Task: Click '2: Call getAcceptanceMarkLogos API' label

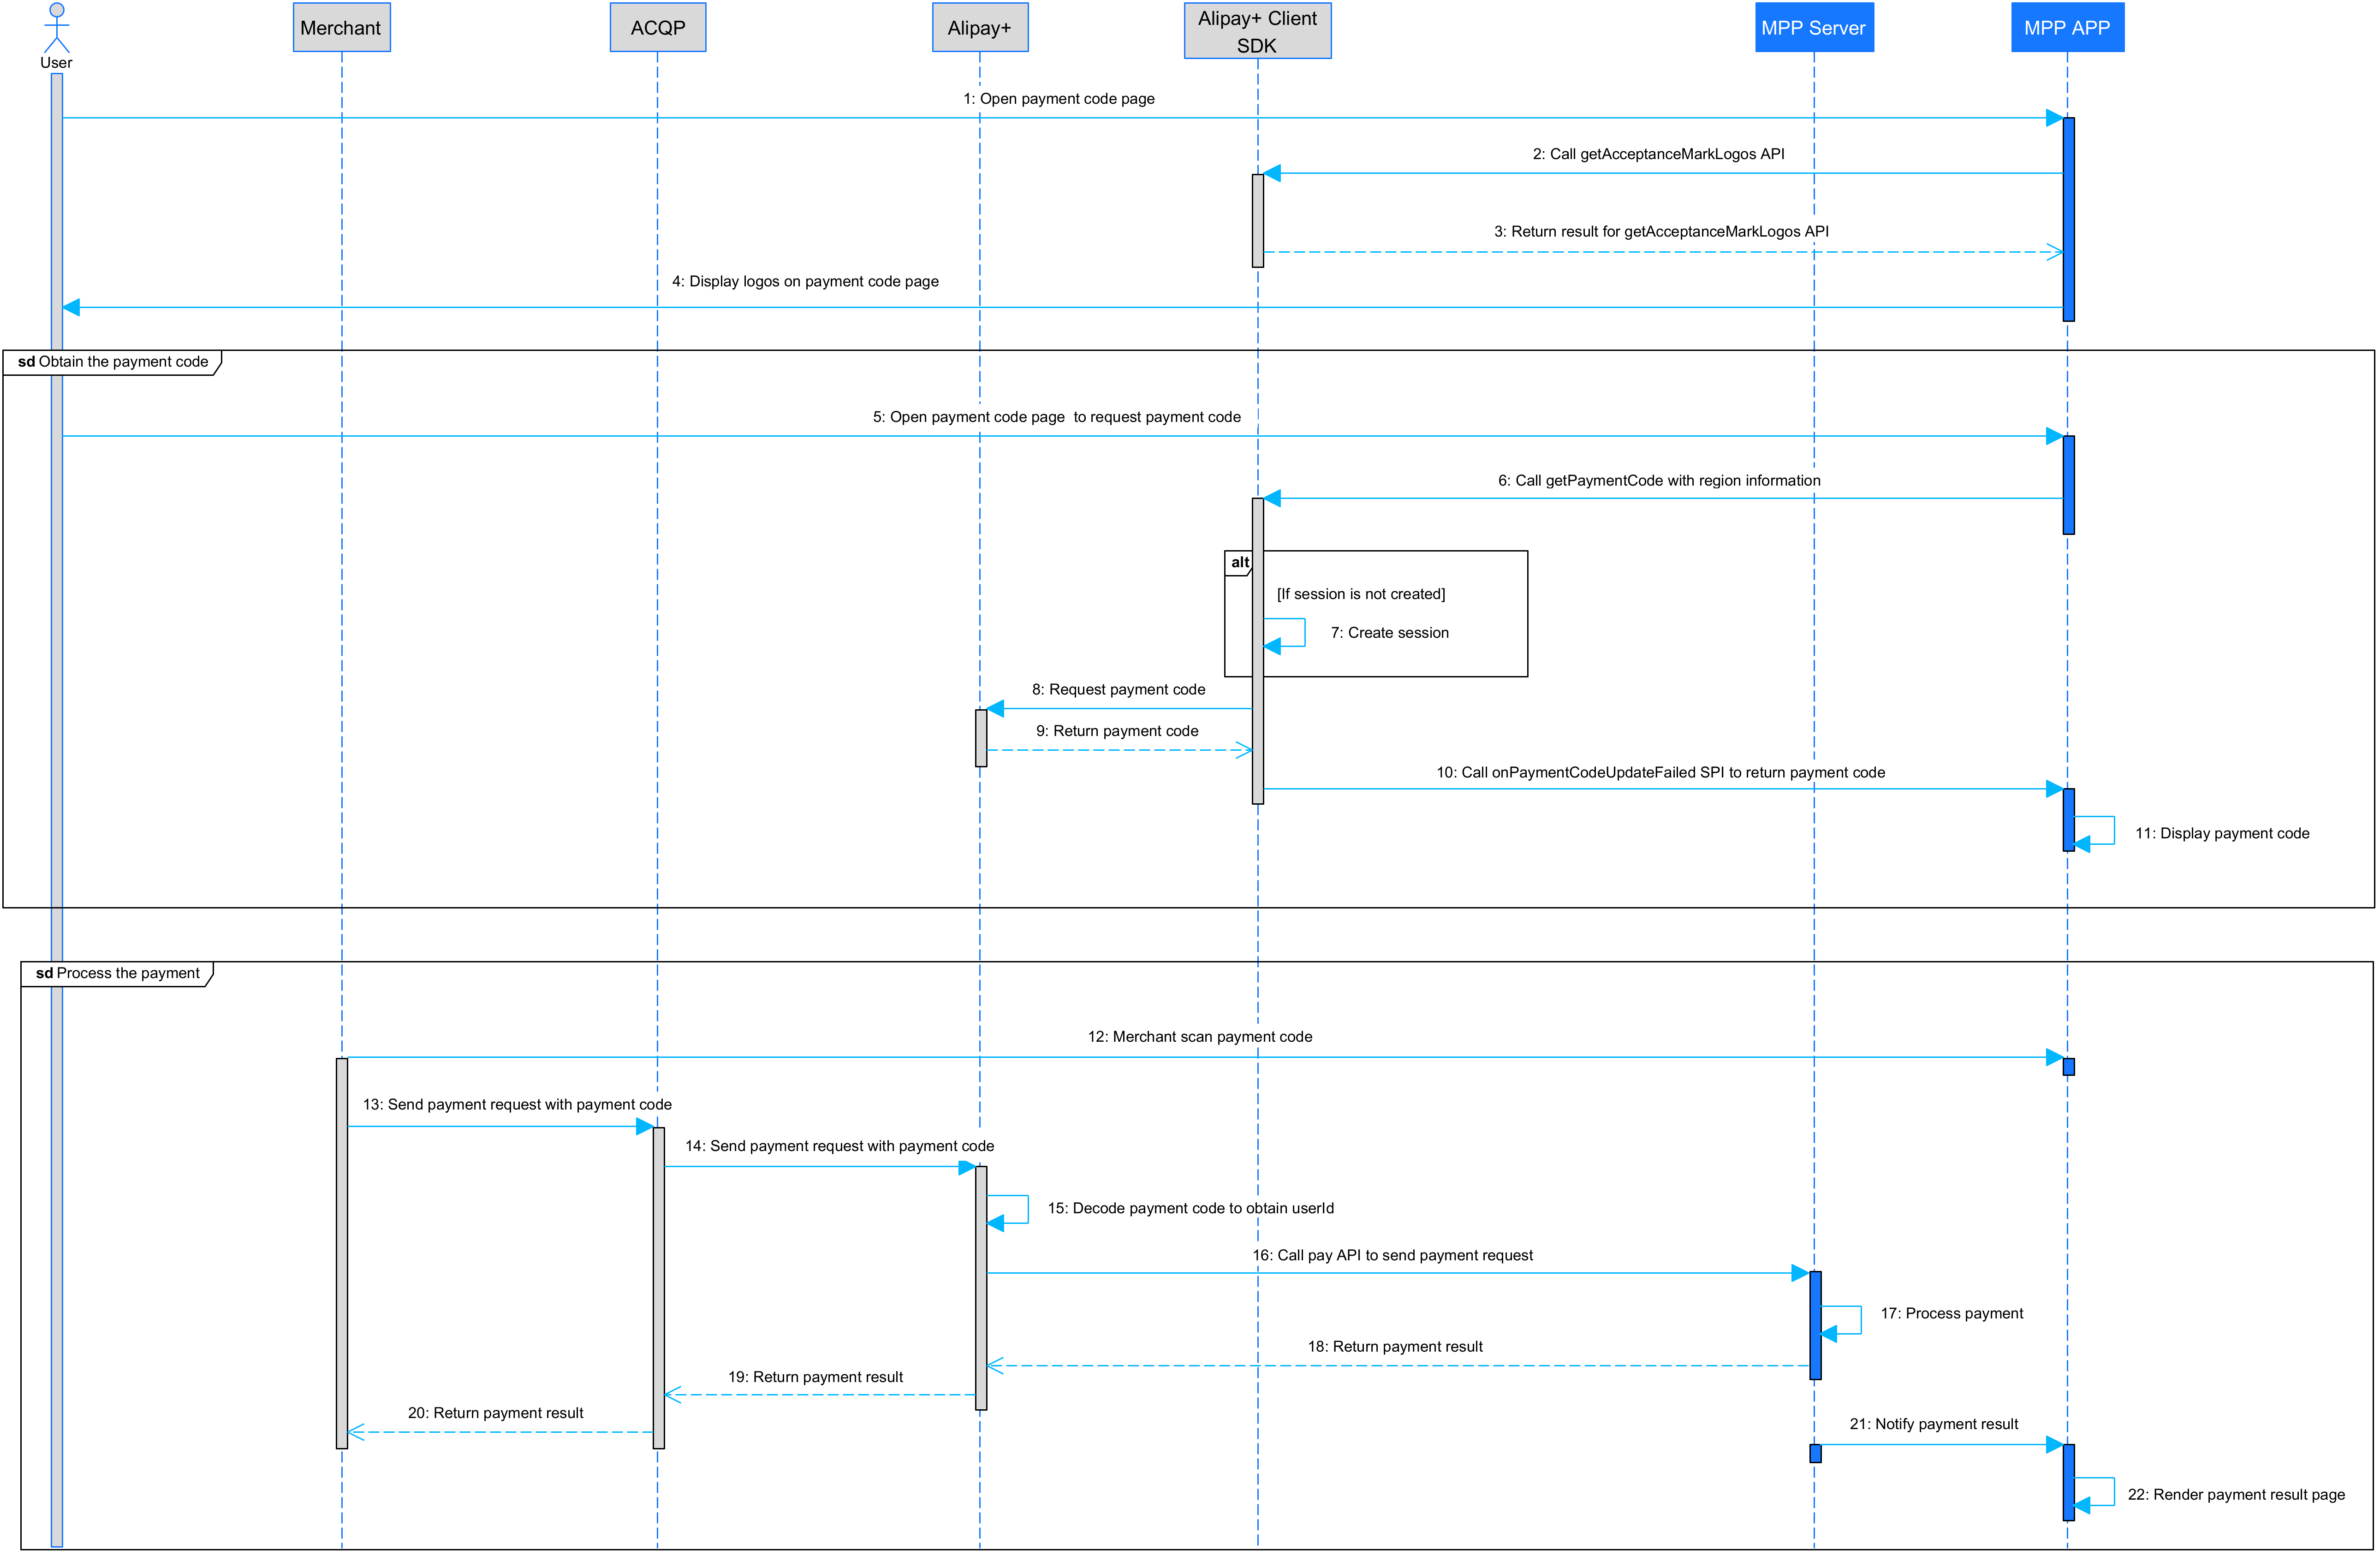Action: (x=1658, y=154)
